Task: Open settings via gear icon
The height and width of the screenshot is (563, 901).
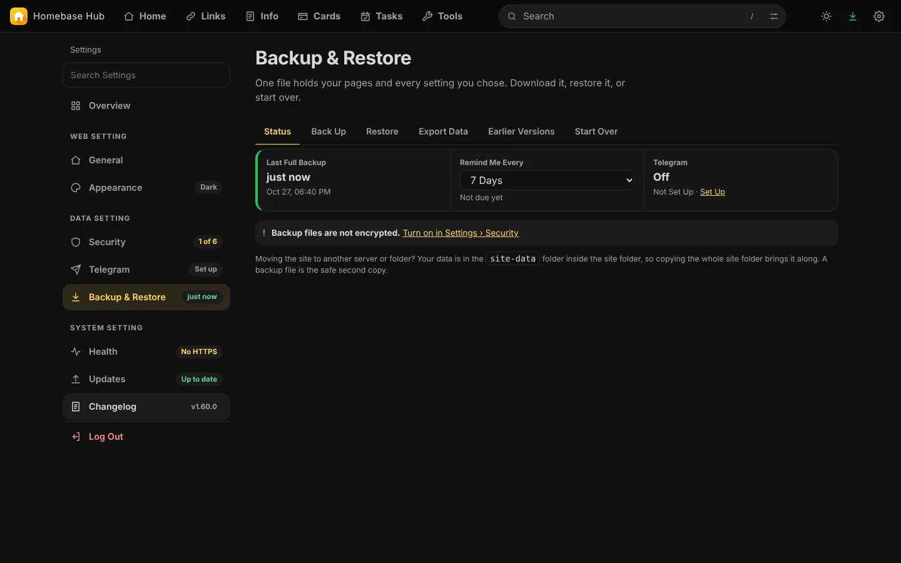Action: coord(879,16)
